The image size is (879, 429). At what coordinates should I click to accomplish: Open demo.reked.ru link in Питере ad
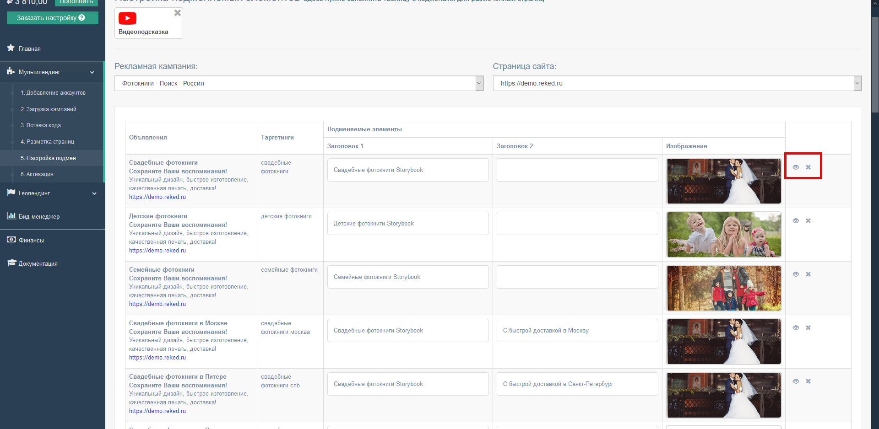(x=157, y=411)
